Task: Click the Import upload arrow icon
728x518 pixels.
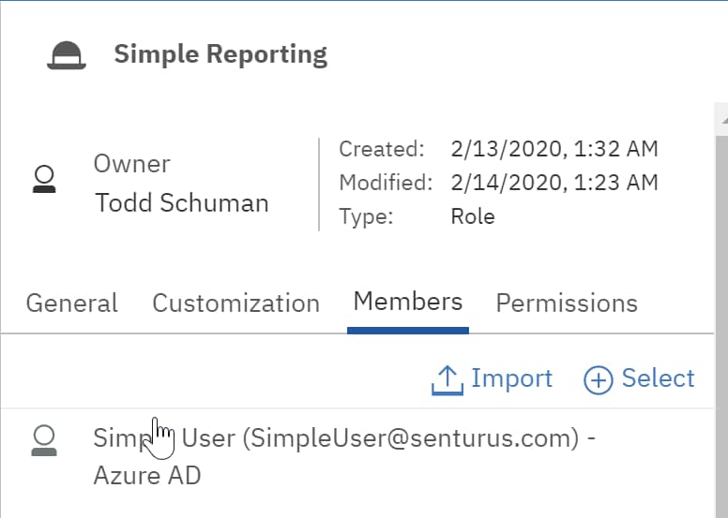Action: tap(447, 380)
